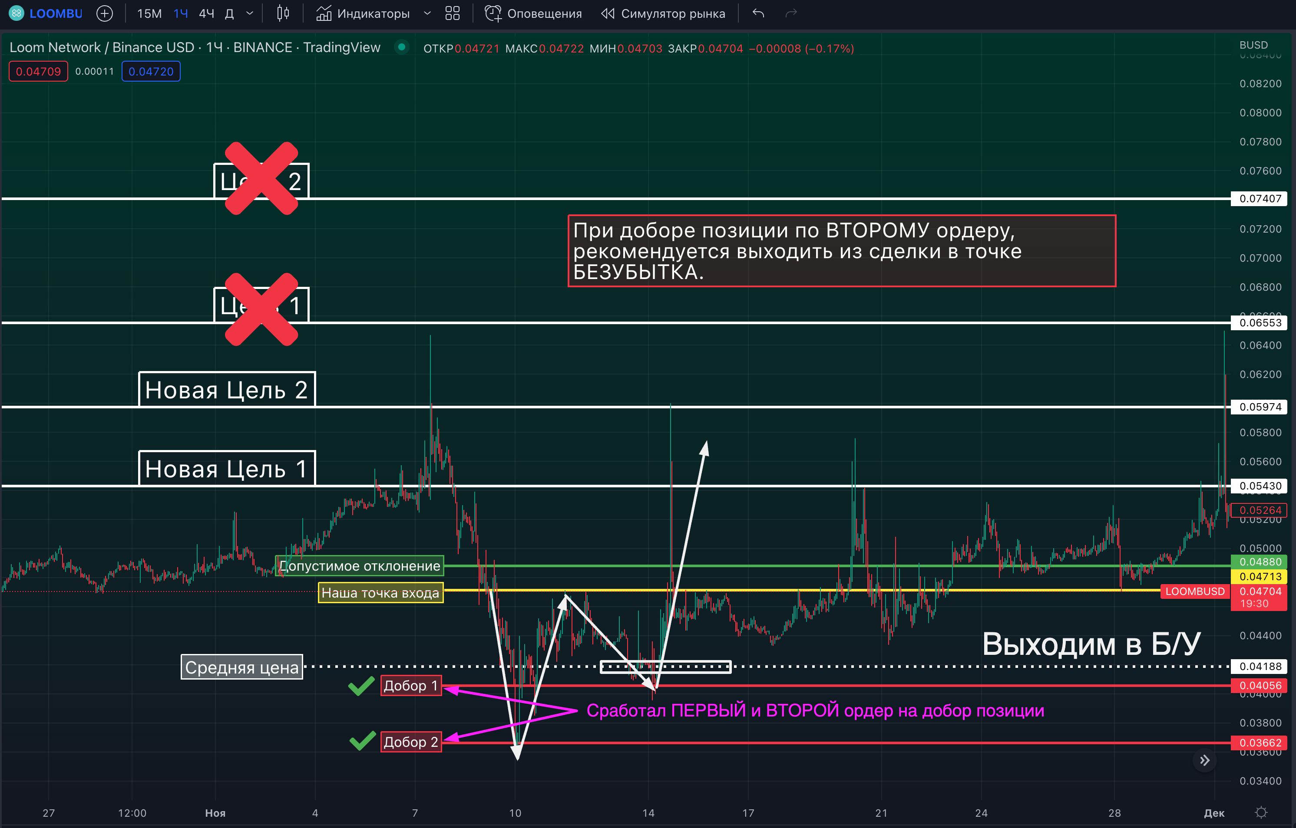Viewport: 1296px width, 828px height.
Task: Open the BUSD currency selector
Action: pyautogui.click(x=1253, y=45)
